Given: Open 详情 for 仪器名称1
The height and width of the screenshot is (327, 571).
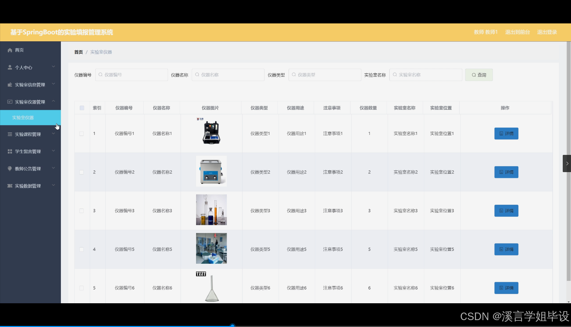Looking at the screenshot, I should click(x=506, y=134).
